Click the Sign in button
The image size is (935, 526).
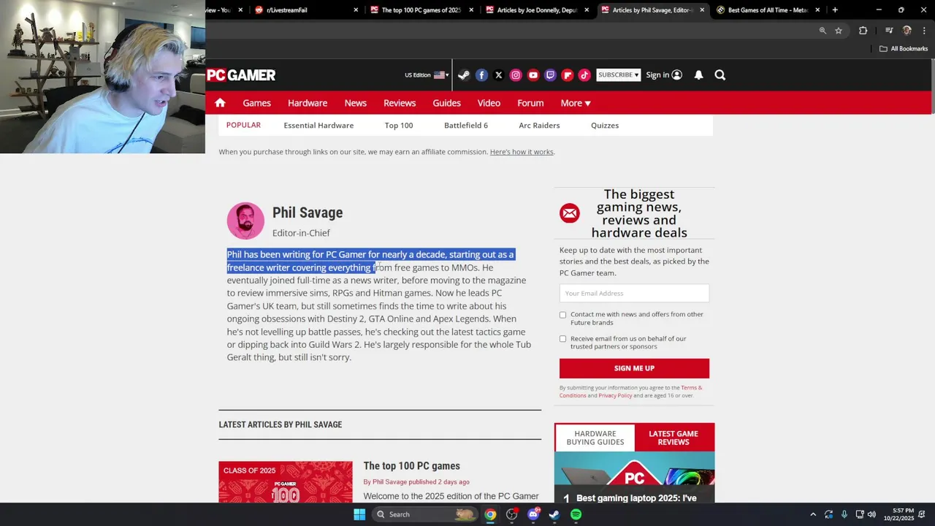663,75
